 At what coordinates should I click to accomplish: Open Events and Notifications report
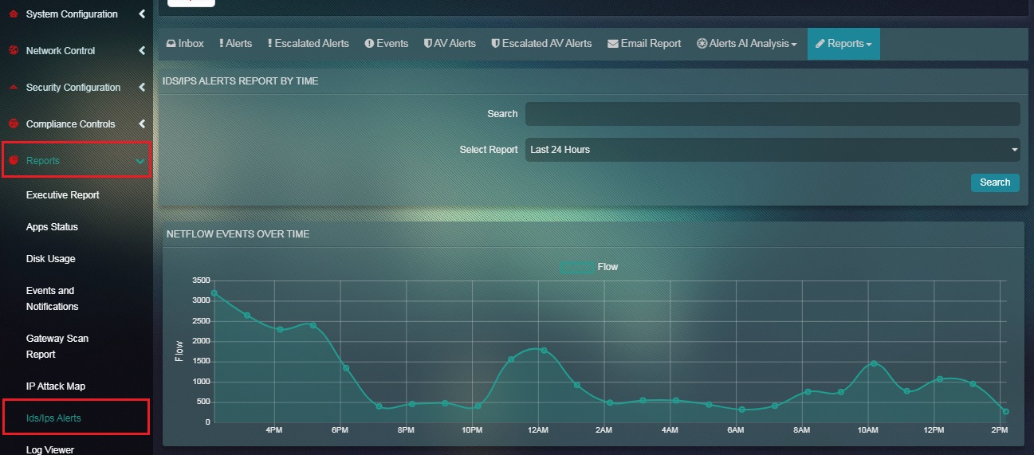53,299
